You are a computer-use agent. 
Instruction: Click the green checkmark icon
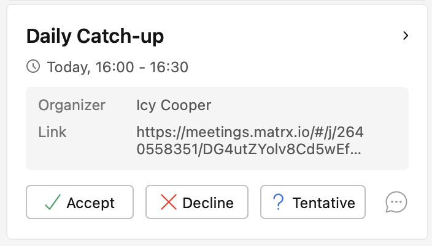pos(52,203)
